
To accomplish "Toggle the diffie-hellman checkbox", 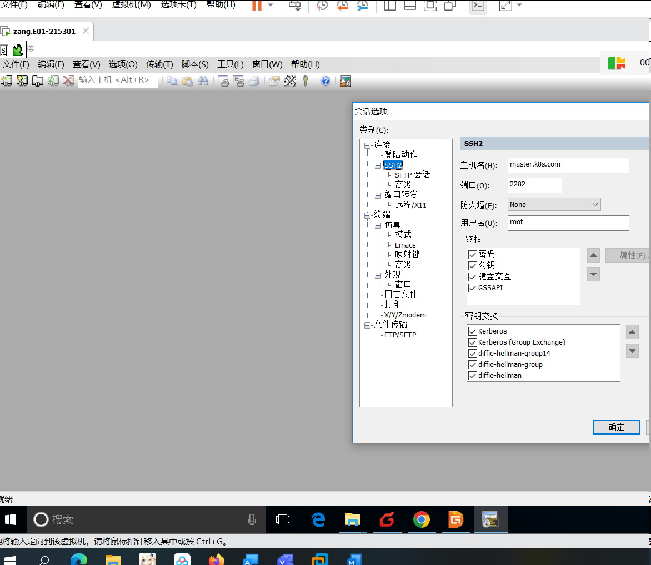I will tap(473, 376).
